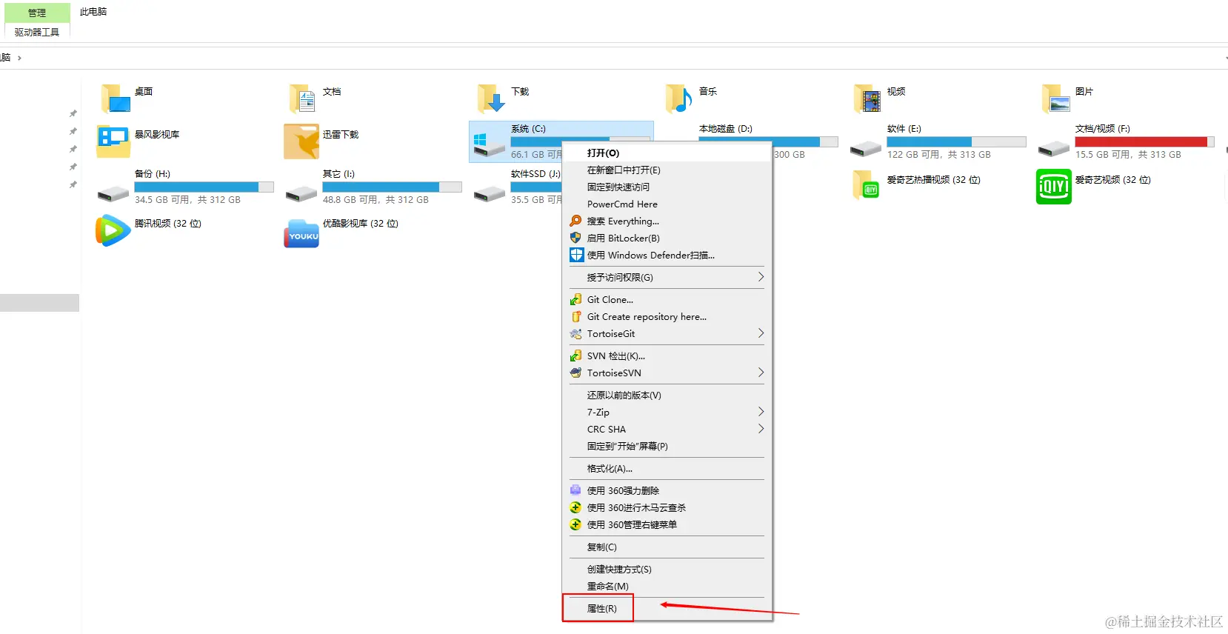Click the 360进行木马云查杀 icon

(x=575, y=507)
